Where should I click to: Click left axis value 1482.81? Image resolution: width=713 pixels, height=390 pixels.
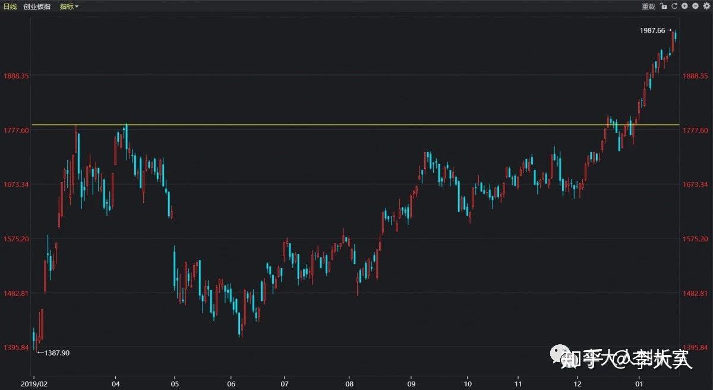click(x=16, y=294)
